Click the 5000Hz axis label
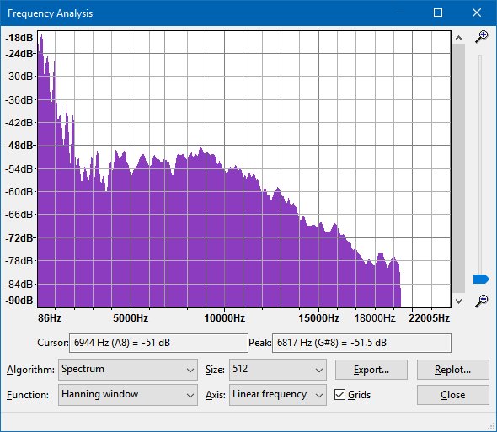The image size is (497, 432). tap(131, 318)
